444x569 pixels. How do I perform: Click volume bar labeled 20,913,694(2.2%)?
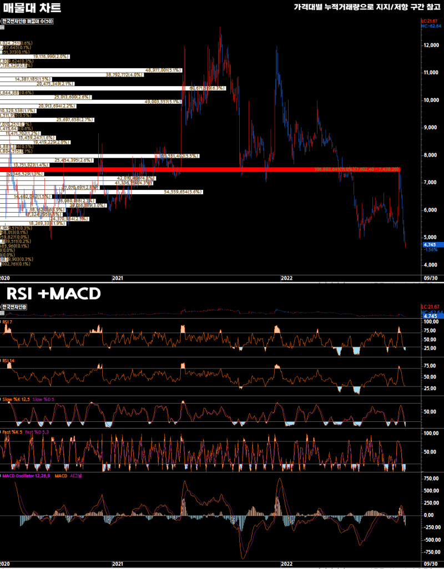point(38,107)
